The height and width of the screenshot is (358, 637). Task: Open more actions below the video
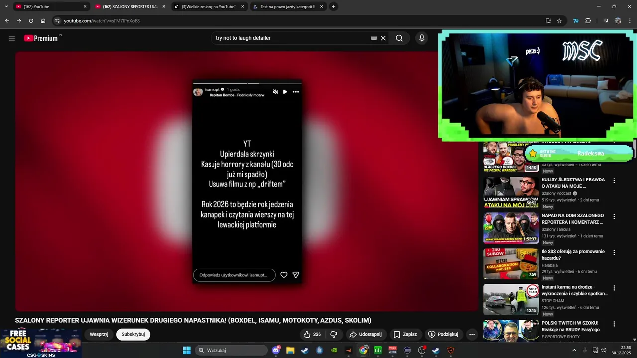[x=472, y=334]
